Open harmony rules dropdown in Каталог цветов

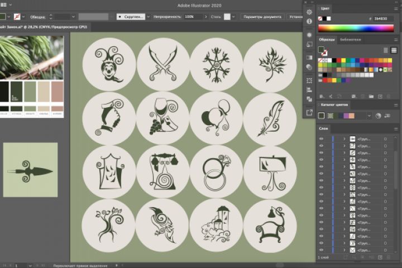coord(369,116)
